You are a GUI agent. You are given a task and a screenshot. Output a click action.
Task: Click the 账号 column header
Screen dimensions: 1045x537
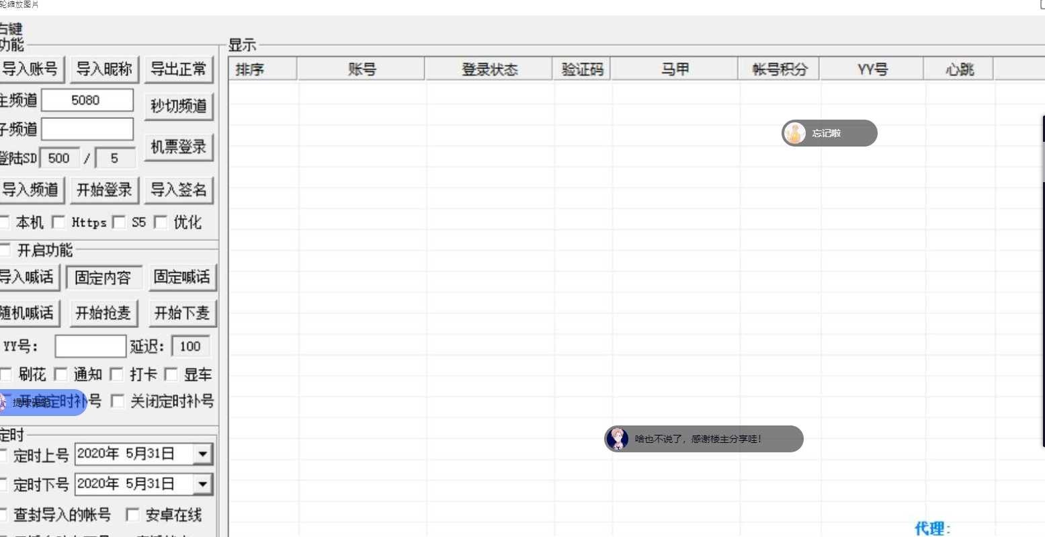click(x=362, y=69)
